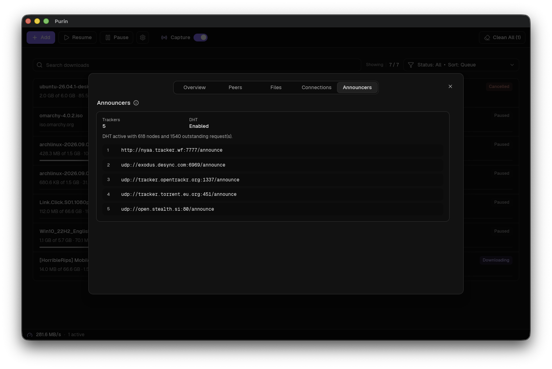The image size is (552, 369).
Task: Select the exodus.desync.com tracker row
Action: pos(273,165)
